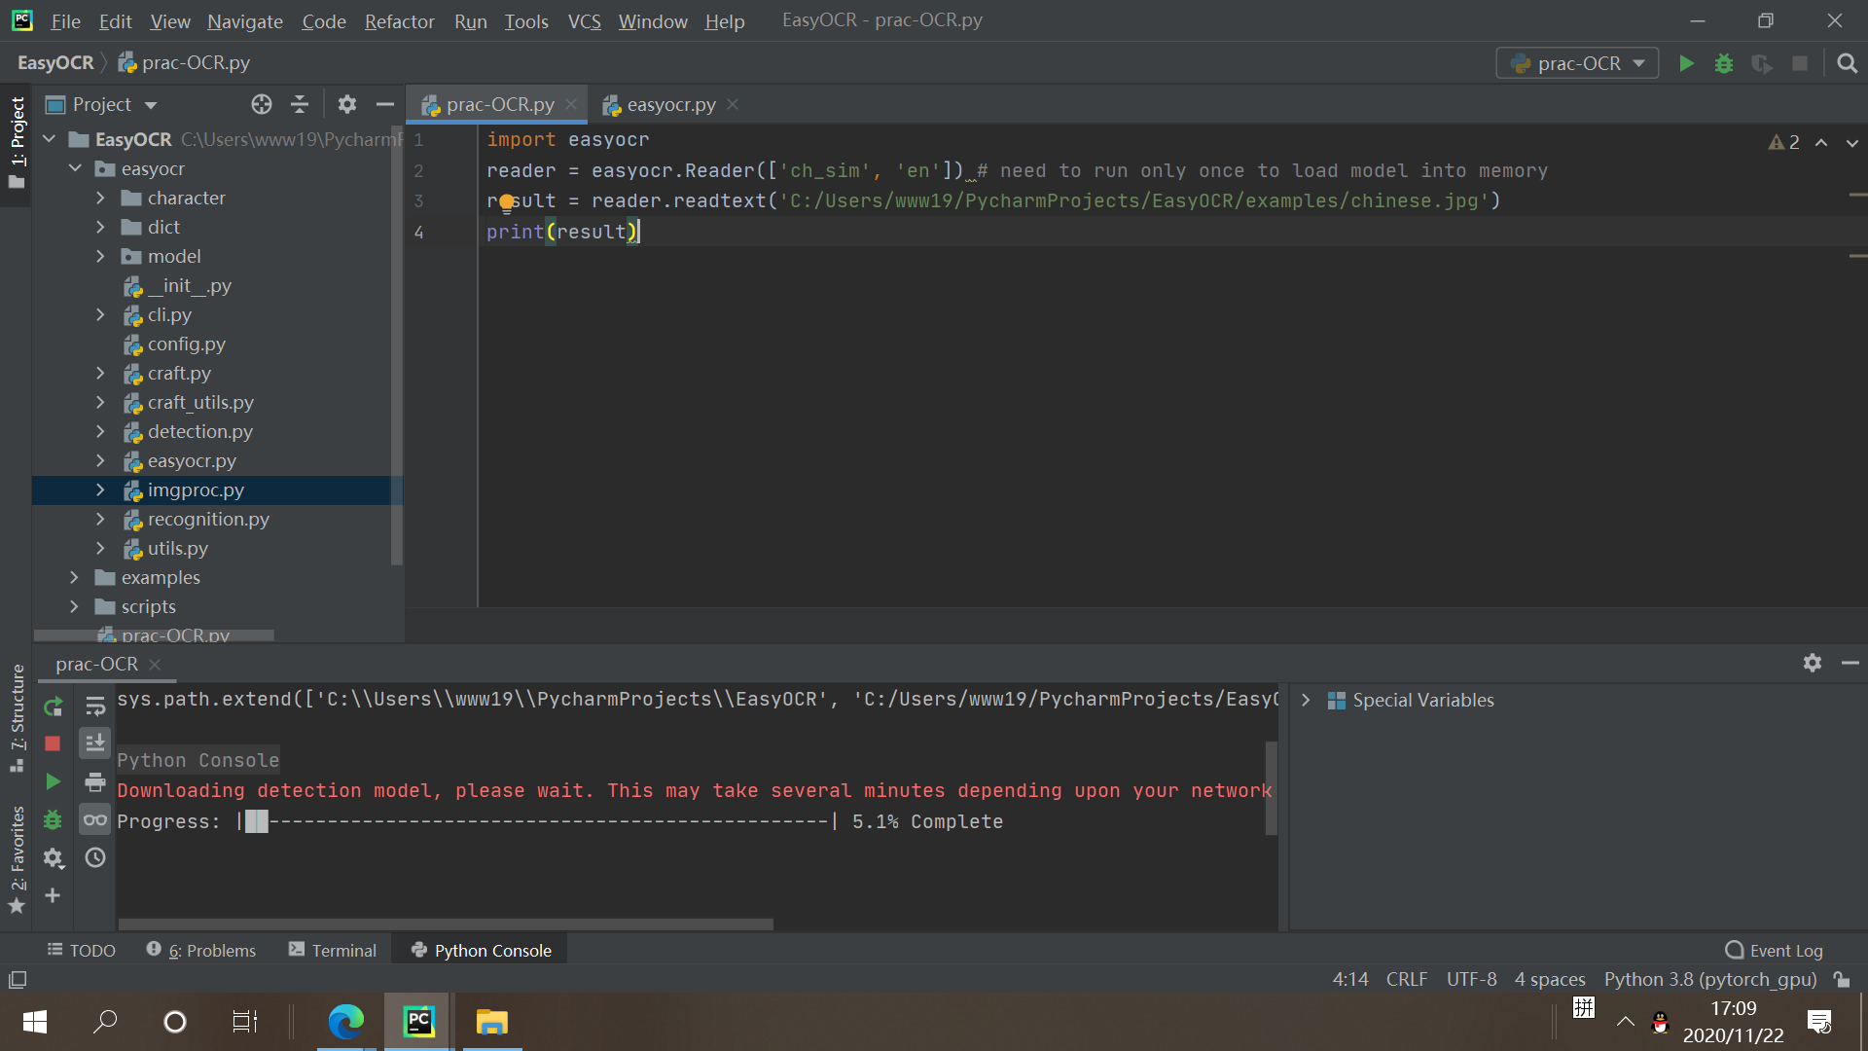Screen dimensions: 1868x1051
Task: Select recognition.py in the project tree
Action: coord(208,519)
